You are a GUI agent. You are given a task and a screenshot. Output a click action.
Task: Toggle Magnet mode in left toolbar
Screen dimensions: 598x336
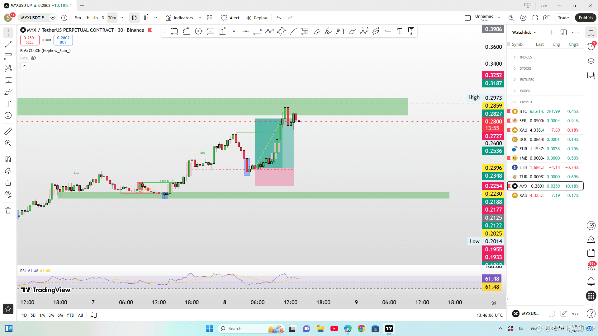click(8, 159)
